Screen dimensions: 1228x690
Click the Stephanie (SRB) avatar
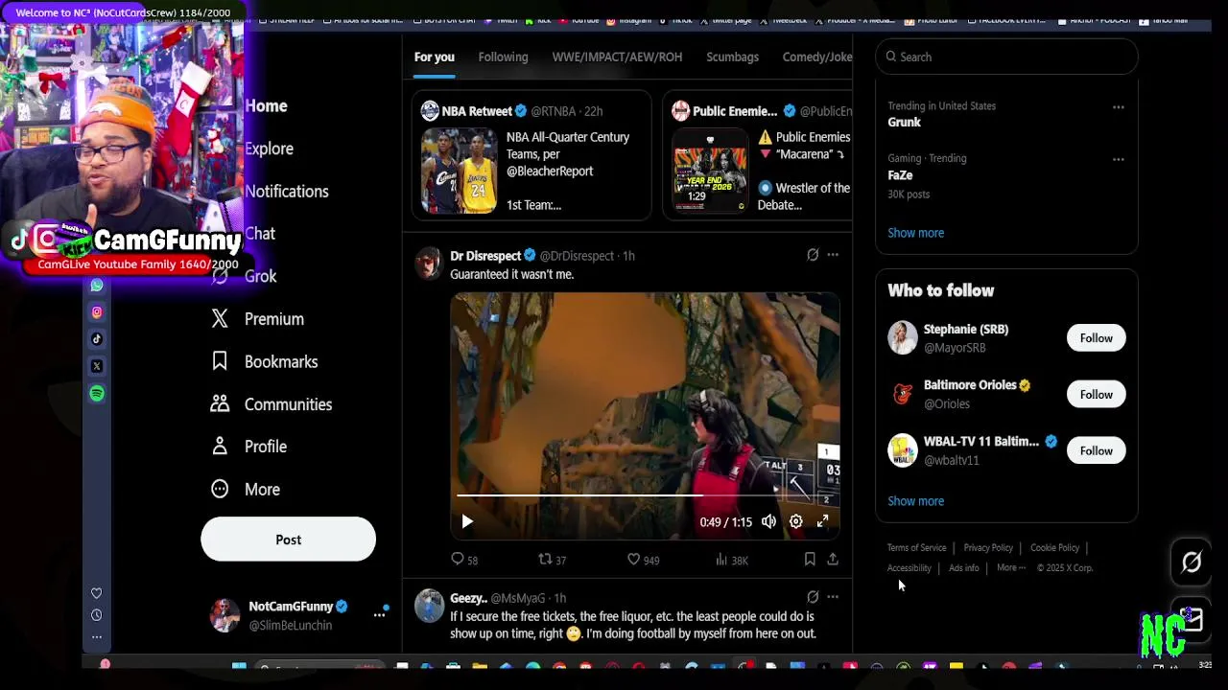click(903, 337)
